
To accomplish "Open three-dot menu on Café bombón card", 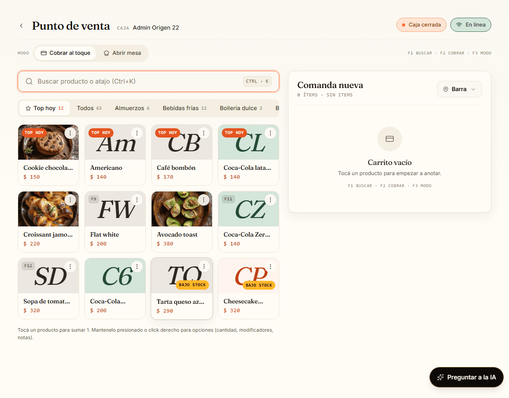I will pos(204,133).
